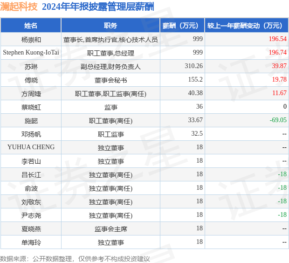Click the 较上一年薪酬变动（万元） header

[247, 26]
